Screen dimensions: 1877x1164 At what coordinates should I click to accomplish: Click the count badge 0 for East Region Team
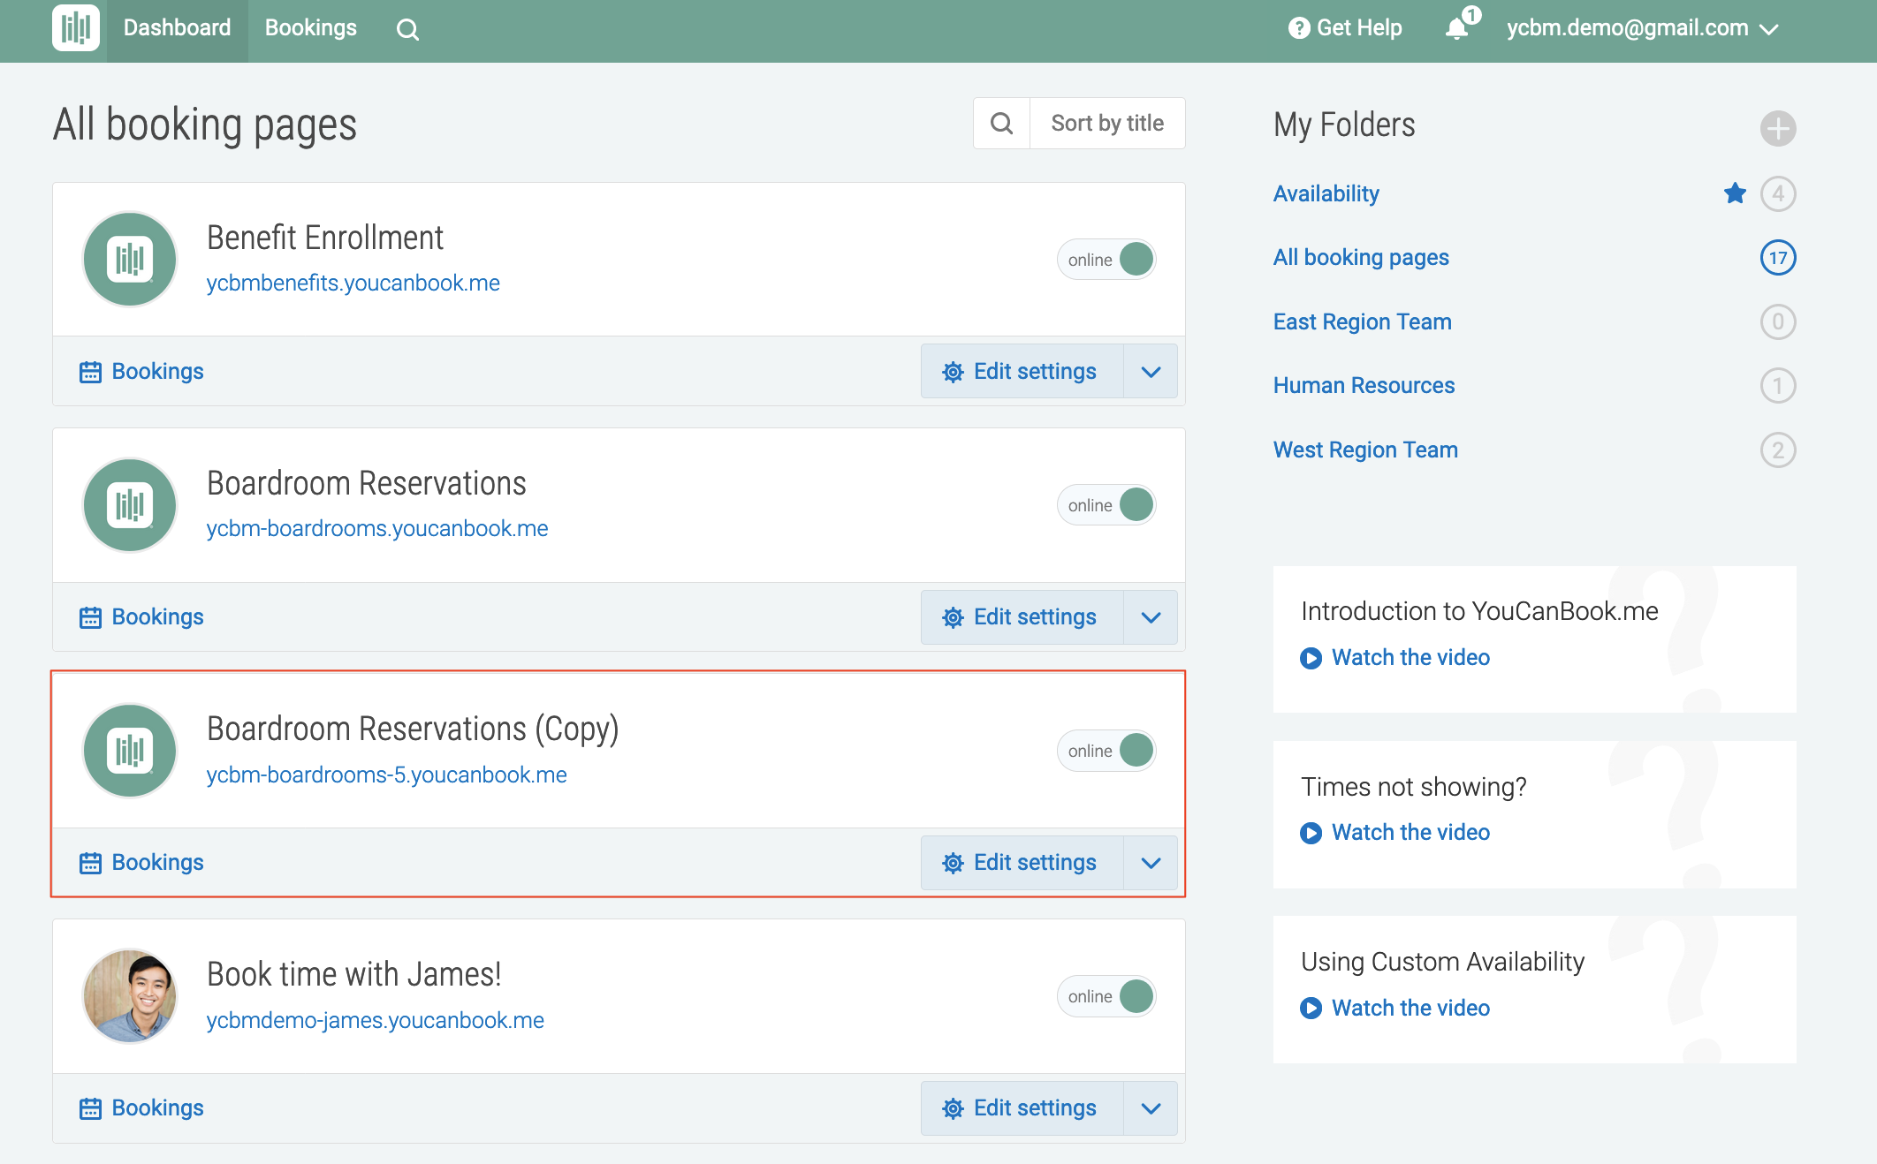coord(1778,322)
